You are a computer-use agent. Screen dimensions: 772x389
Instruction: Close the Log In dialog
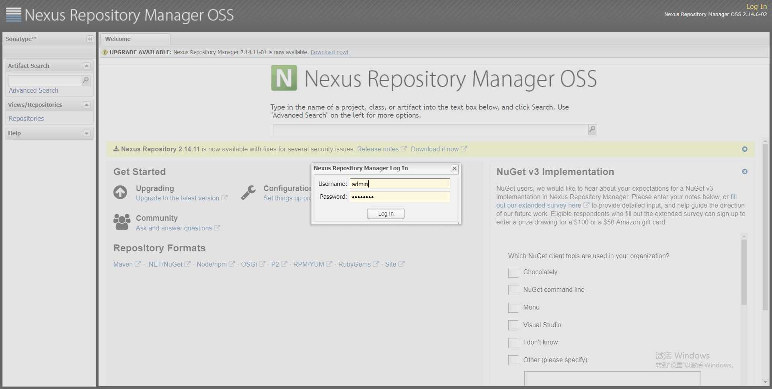[x=454, y=168]
